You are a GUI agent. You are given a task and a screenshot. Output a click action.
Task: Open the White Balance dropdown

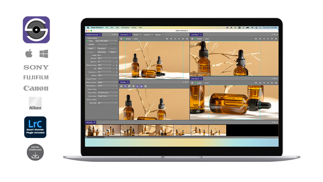(x=107, y=86)
